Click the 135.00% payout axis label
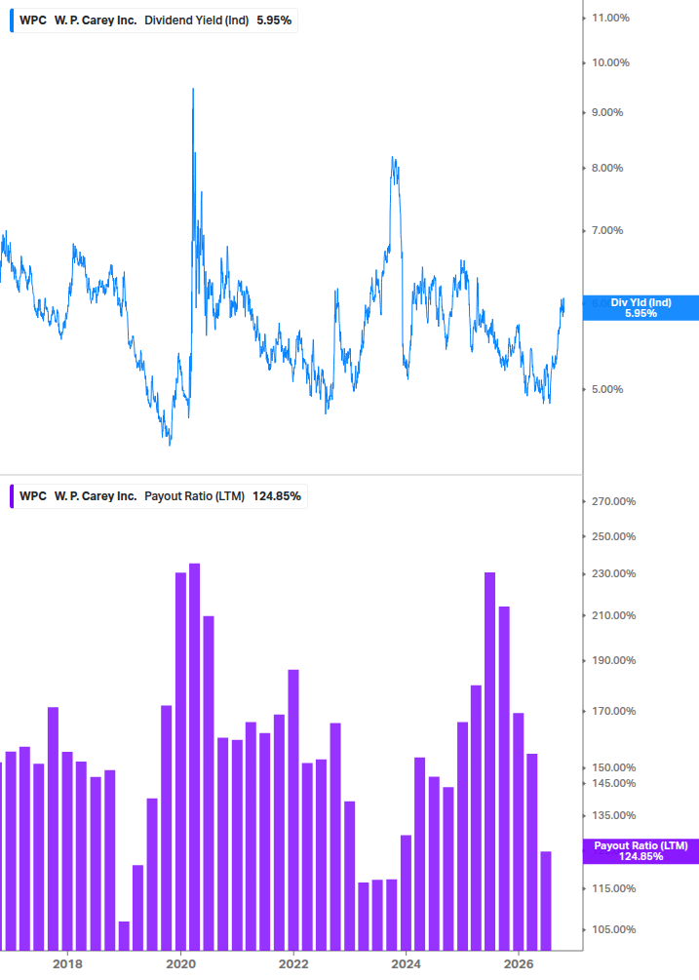Image resolution: width=699 pixels, height=980 pixels. pyautogui.click(x=613, y=815)
